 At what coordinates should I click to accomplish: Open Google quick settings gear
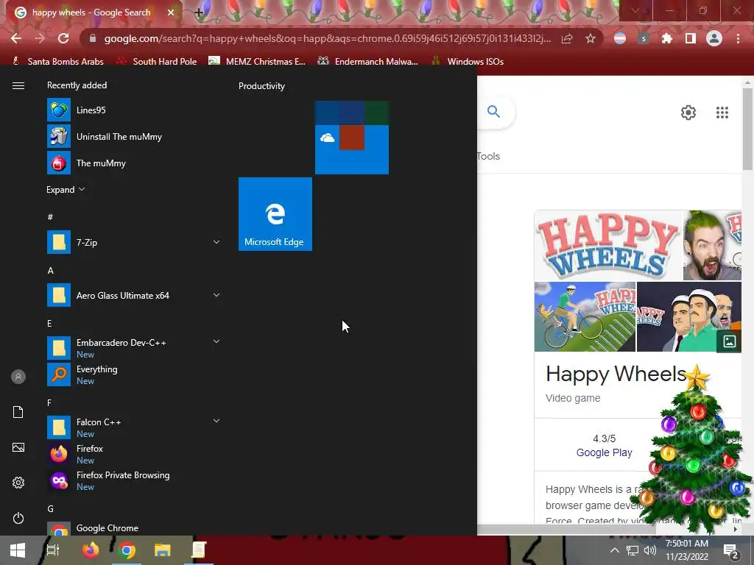coord(688,113)
